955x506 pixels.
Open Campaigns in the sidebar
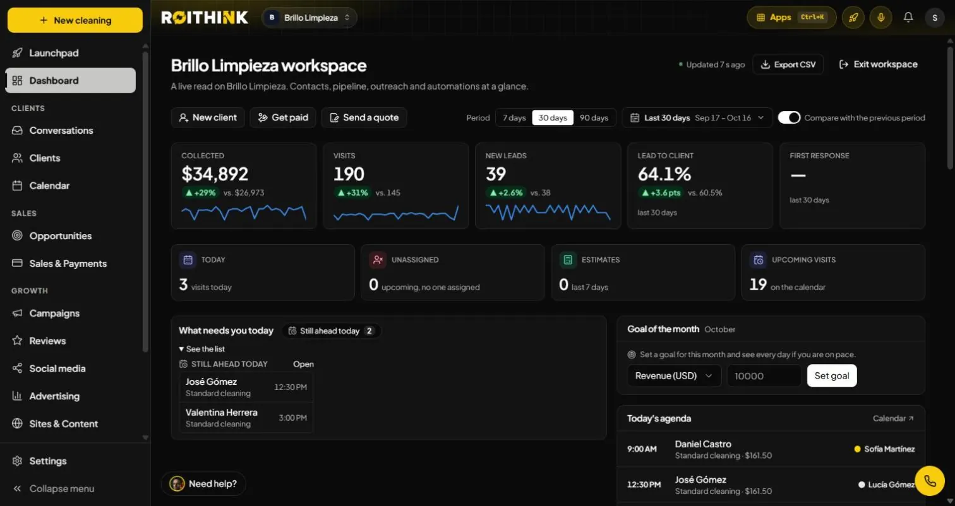[71, 314]
